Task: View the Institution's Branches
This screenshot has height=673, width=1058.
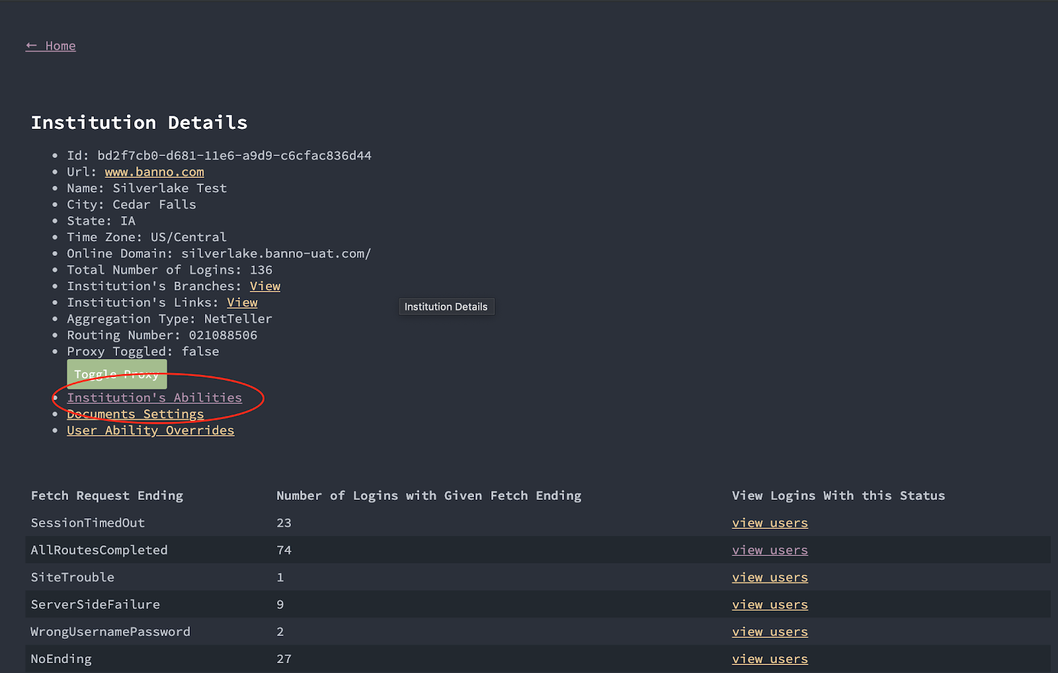Action: [x=264, y=286]
